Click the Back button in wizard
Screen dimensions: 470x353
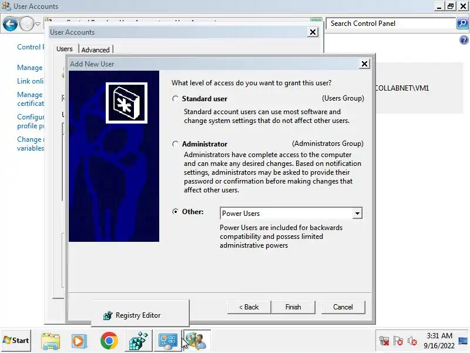click(x=249, y=307)
